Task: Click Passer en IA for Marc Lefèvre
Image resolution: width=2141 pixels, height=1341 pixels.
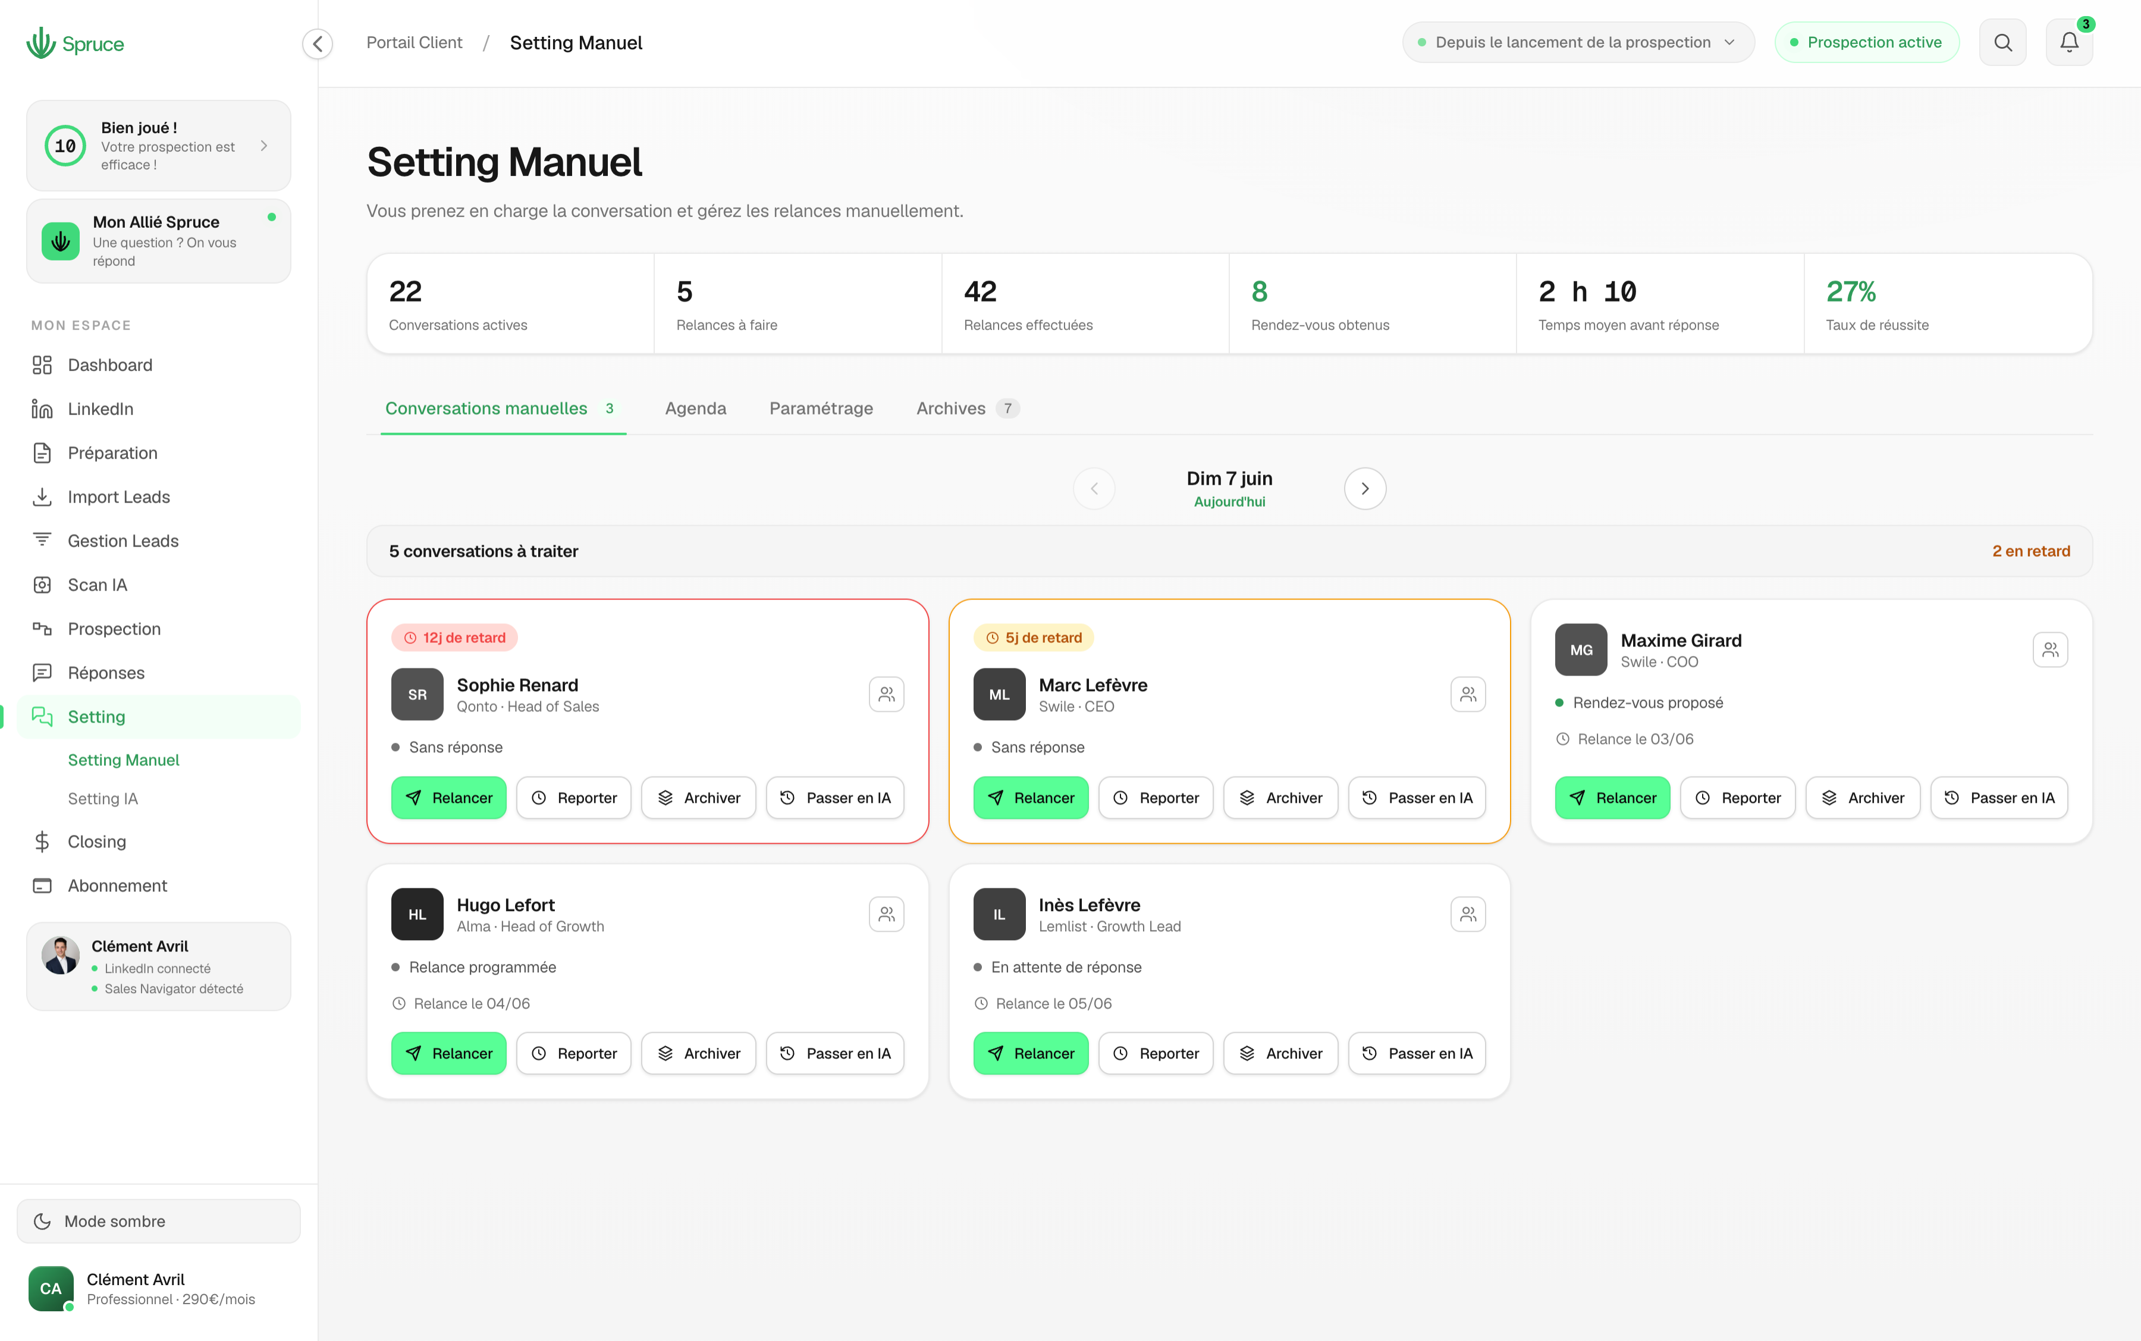Action: (1417, 798)
